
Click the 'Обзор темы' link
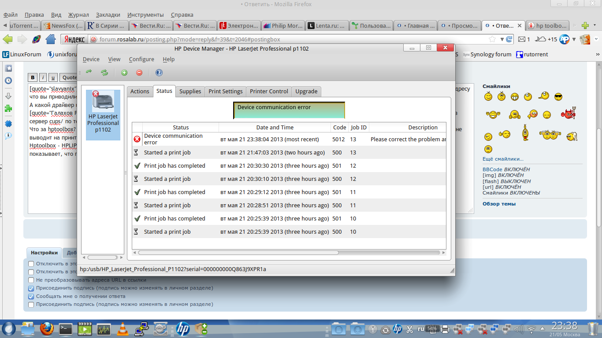point(499,204)
